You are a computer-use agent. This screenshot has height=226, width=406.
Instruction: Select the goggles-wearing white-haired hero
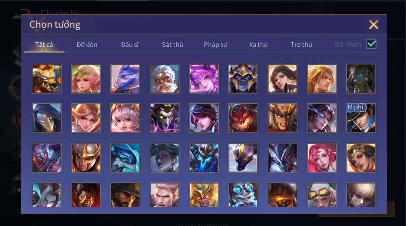[322, 195]
